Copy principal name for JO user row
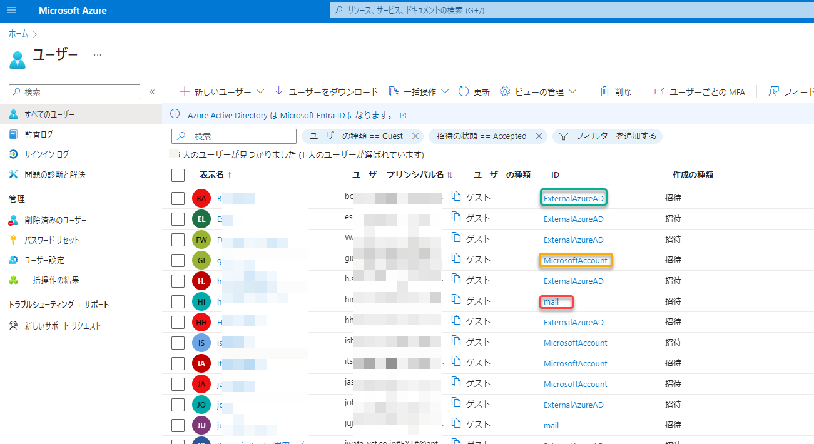The image size is (814, 444). 456,403
